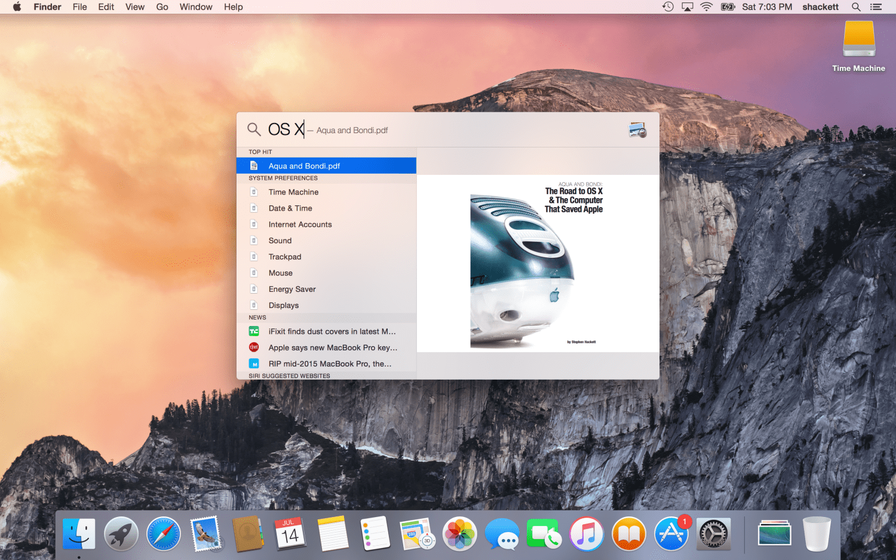Image resolution: width=896 pixels, height=560 pixels.
Task: Open the Go menu
Action: click(162, 7)
